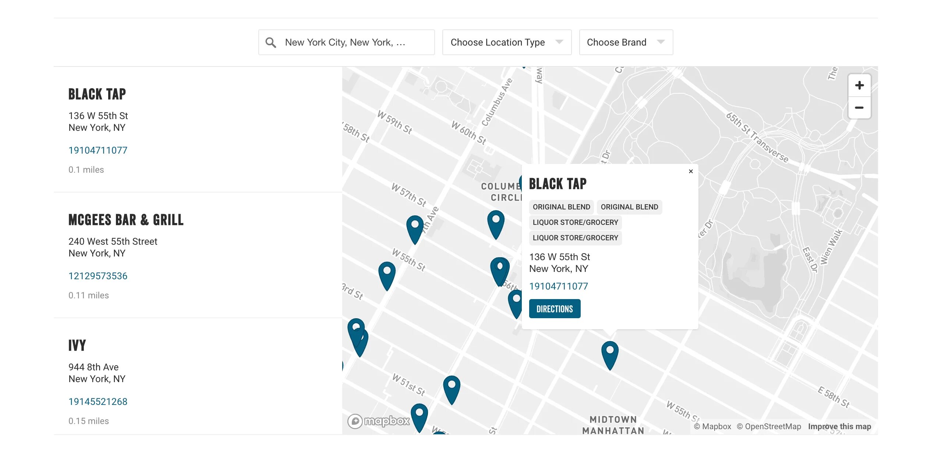This screenshot has height=449, width=931.
Task: Open the Choose Brand dropdown
Action: pyautogui.click(x=626, y=43)
